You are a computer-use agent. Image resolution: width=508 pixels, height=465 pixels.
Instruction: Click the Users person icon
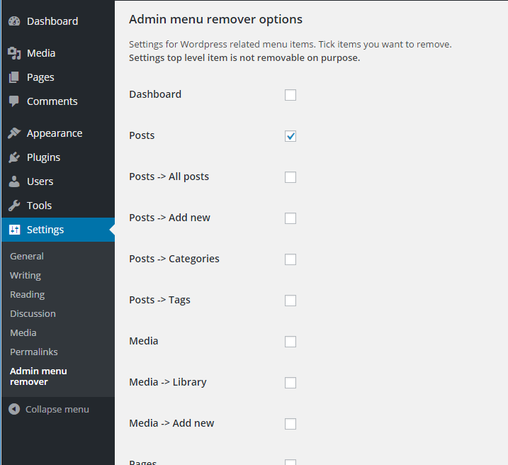[14, 181]
